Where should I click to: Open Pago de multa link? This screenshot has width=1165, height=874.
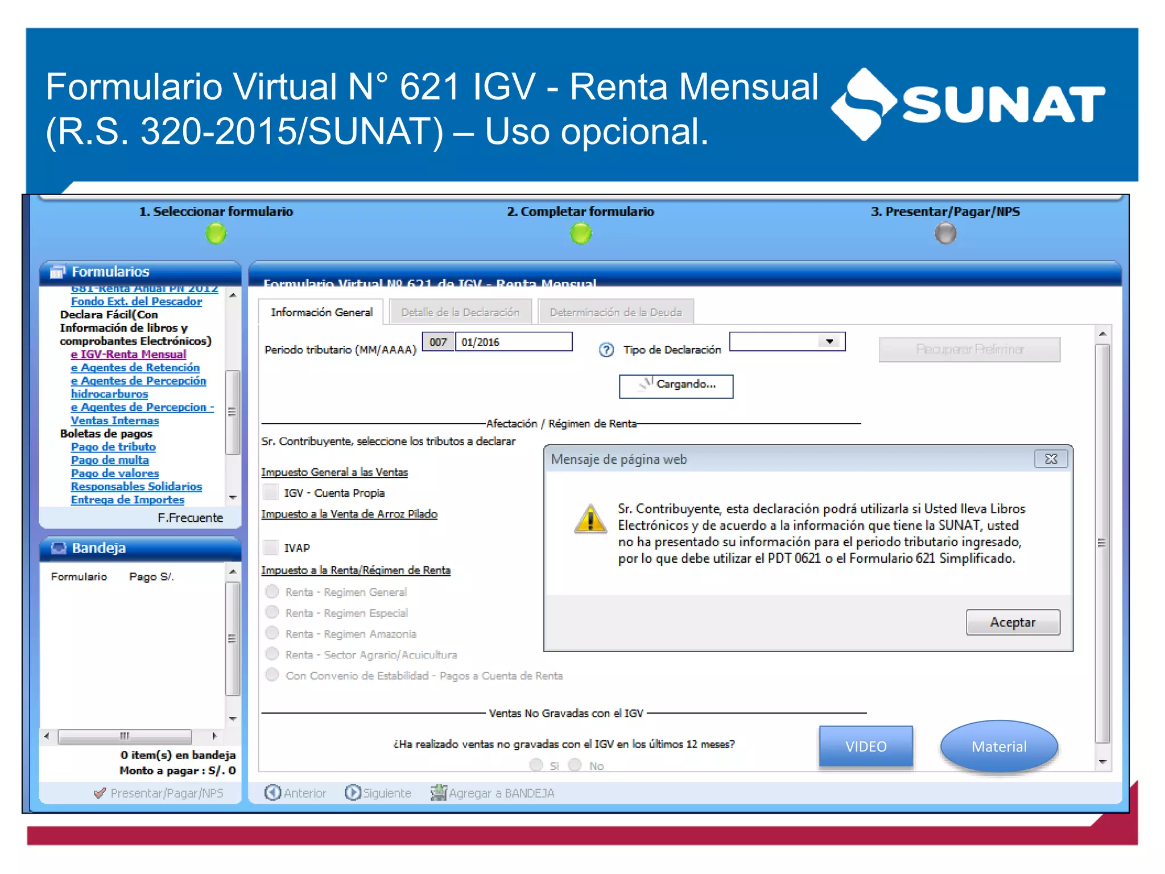[110, 460]
